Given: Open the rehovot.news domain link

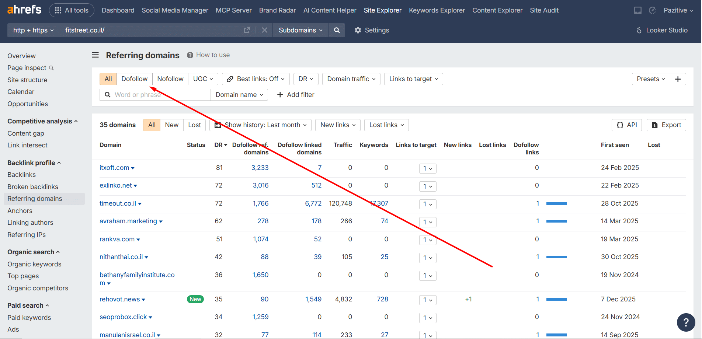Looking at the screenshot, I should (x=120, y=299).
